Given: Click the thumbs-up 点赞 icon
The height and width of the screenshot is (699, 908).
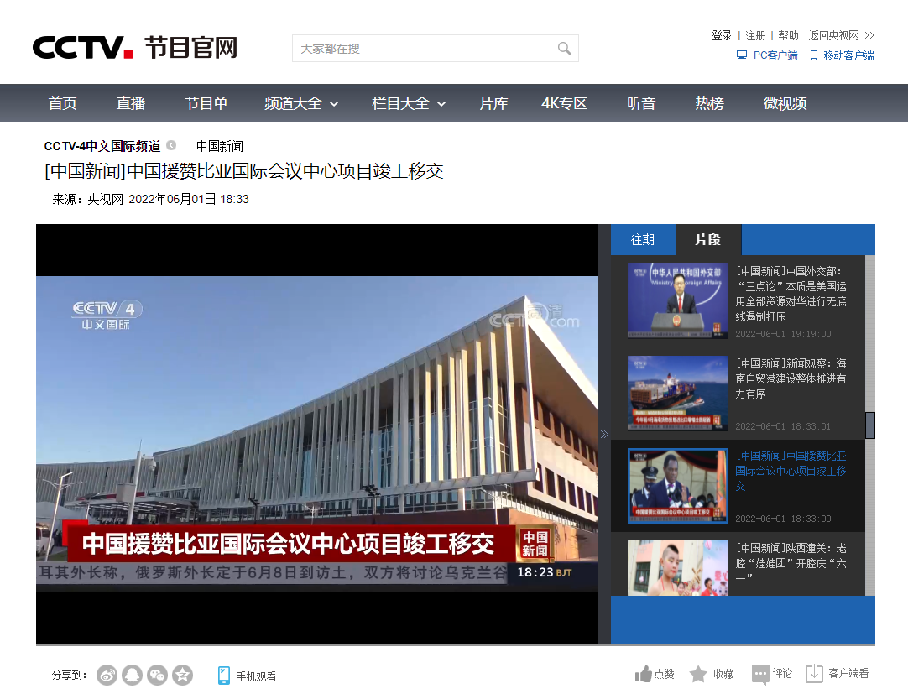Looking at the screenshot, I should [x=644, y=674].
